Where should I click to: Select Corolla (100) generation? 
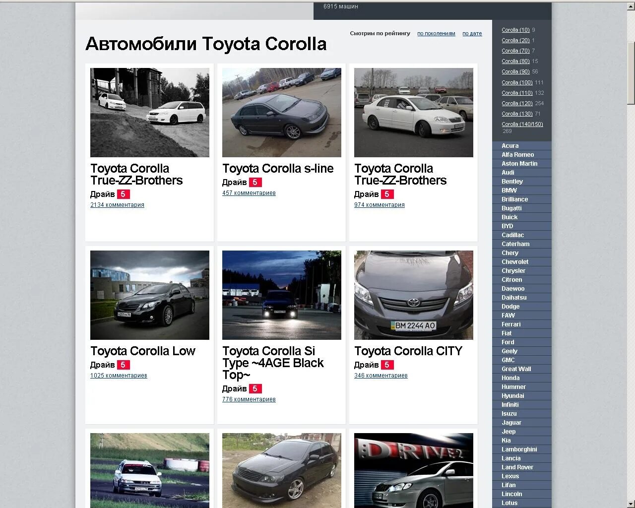point(517,83)
